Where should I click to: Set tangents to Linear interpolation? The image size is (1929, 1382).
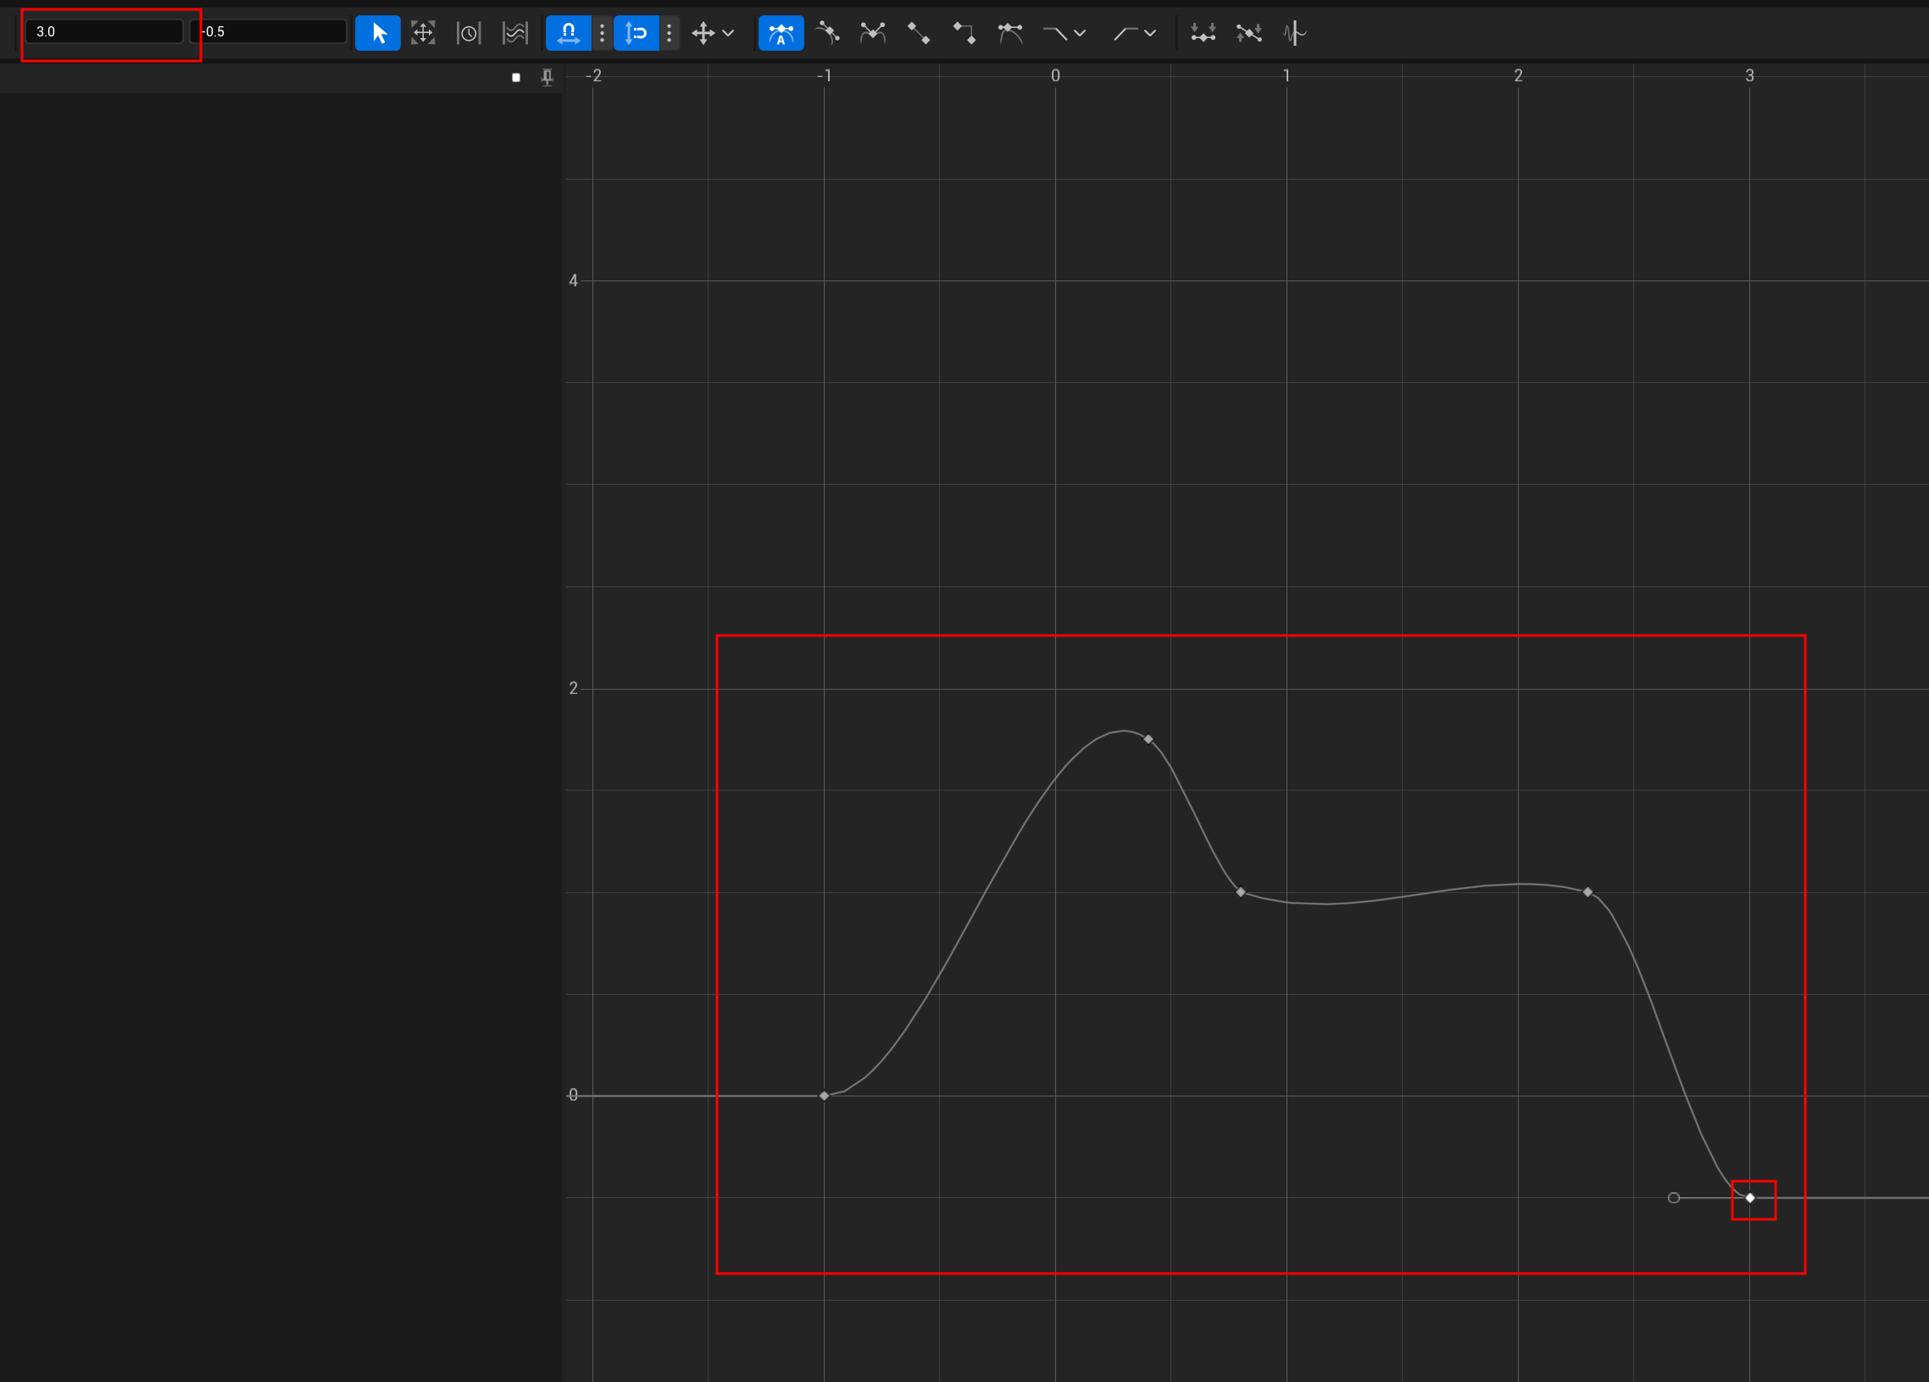coord(919,33)
